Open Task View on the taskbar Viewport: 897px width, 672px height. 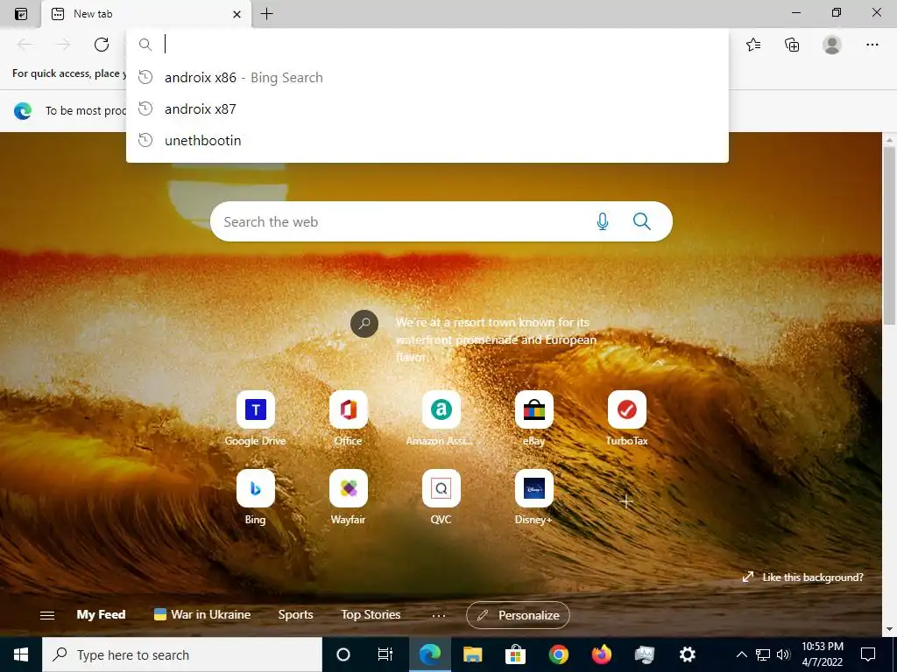point(385,654)
